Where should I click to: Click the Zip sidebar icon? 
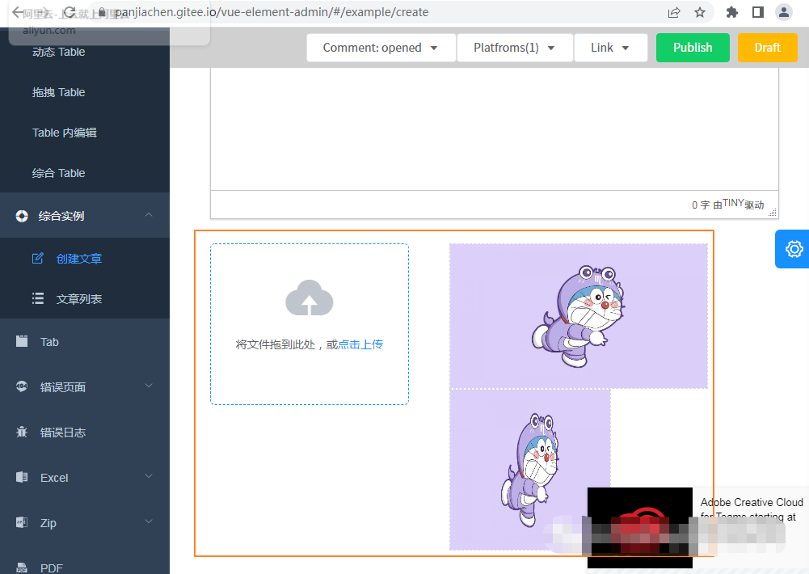click(x=21, y=522)
